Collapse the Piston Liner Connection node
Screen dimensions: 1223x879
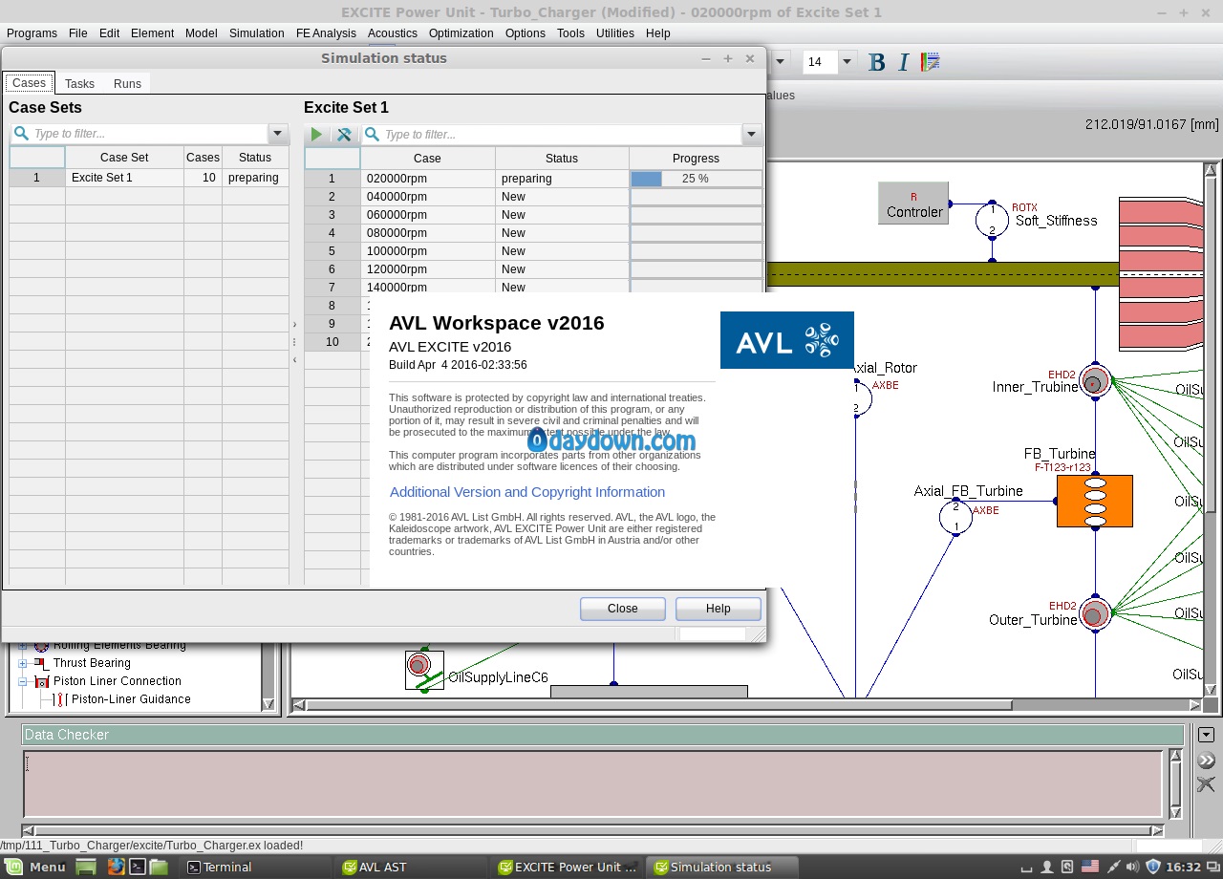pyautogui.click(x=23, y=681)
